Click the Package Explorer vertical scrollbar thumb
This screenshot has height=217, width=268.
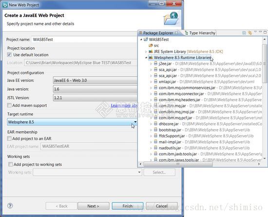(265, 64)
